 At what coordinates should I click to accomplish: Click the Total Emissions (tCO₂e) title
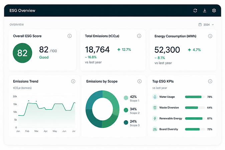pyautogui.click(x=102, y=36)
